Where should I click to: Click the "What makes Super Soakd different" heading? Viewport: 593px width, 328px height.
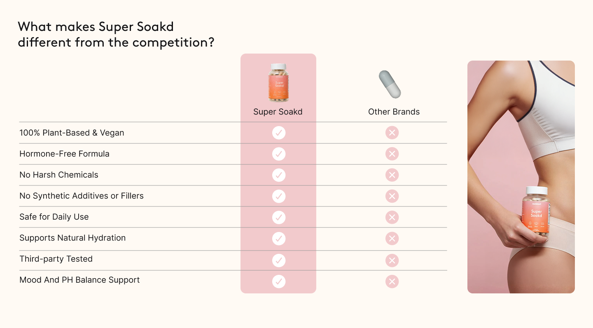(x=116, y=35)
